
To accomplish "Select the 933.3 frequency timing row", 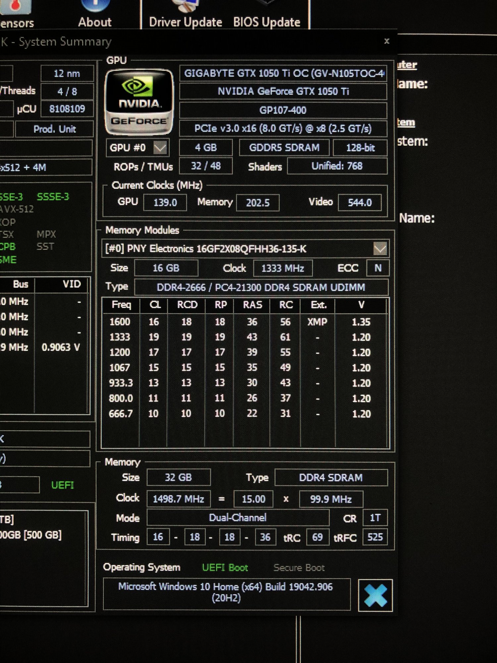I will tap(245, 383).
